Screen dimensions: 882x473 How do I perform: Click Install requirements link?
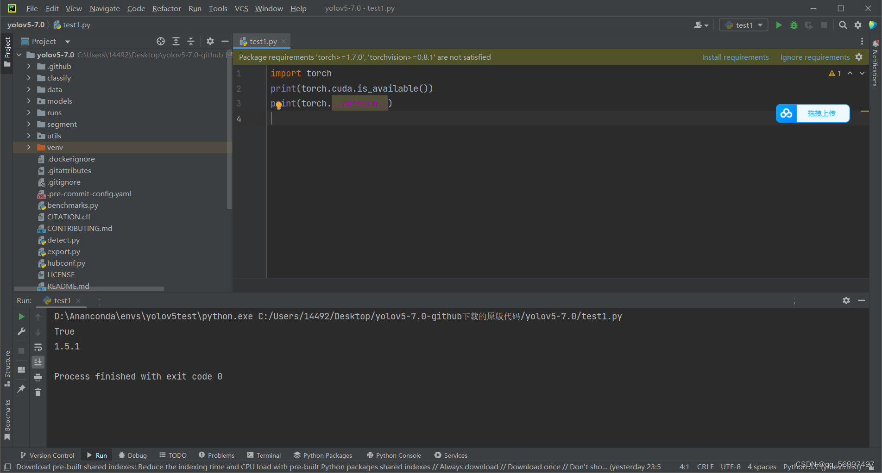point(735,57)
